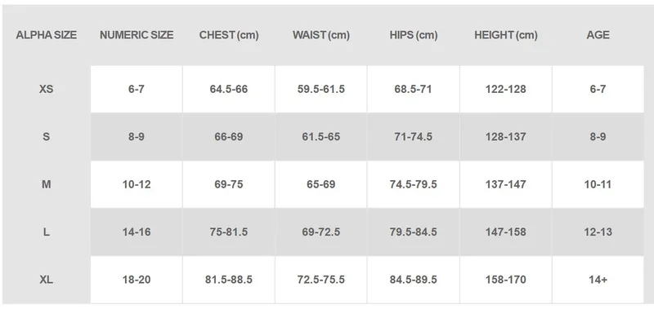Click the M size row label

pos(47,184)
